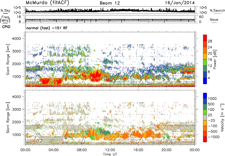Click the date '16/Jan/2014'
Viewport: 225px width, 156px height.
pyautogui.click(x=180, y=3)
